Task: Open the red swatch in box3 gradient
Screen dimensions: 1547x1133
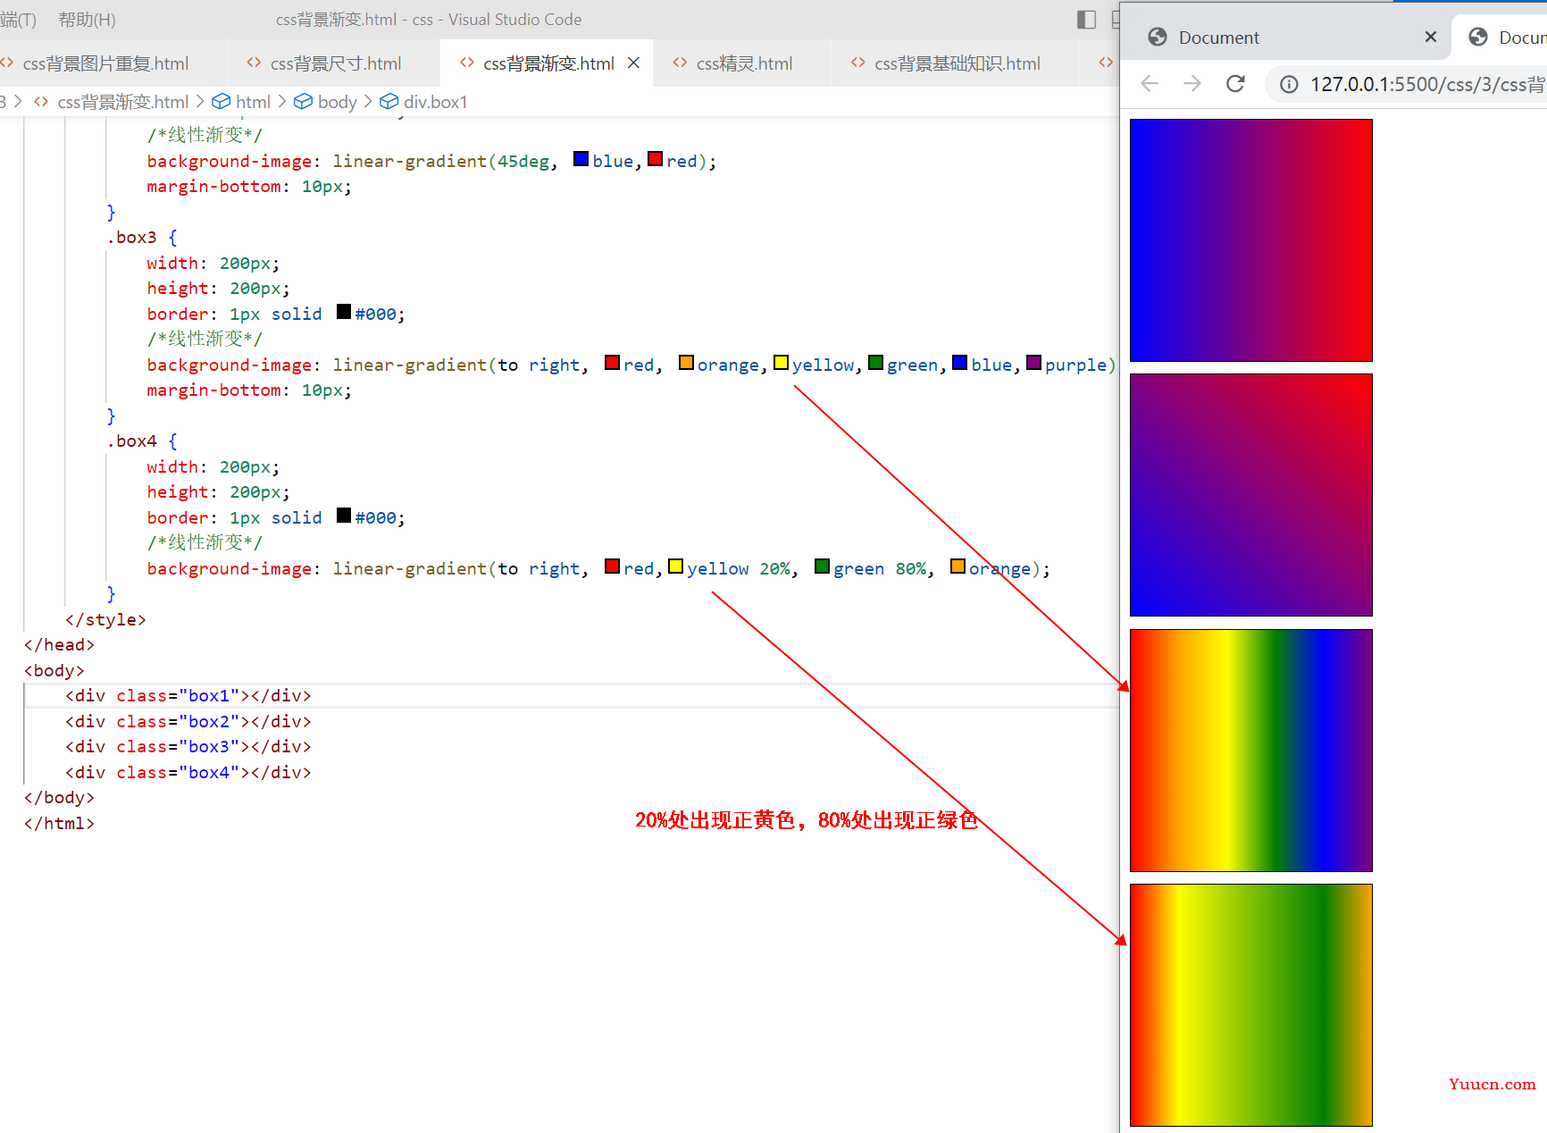Action: point(612,363)
